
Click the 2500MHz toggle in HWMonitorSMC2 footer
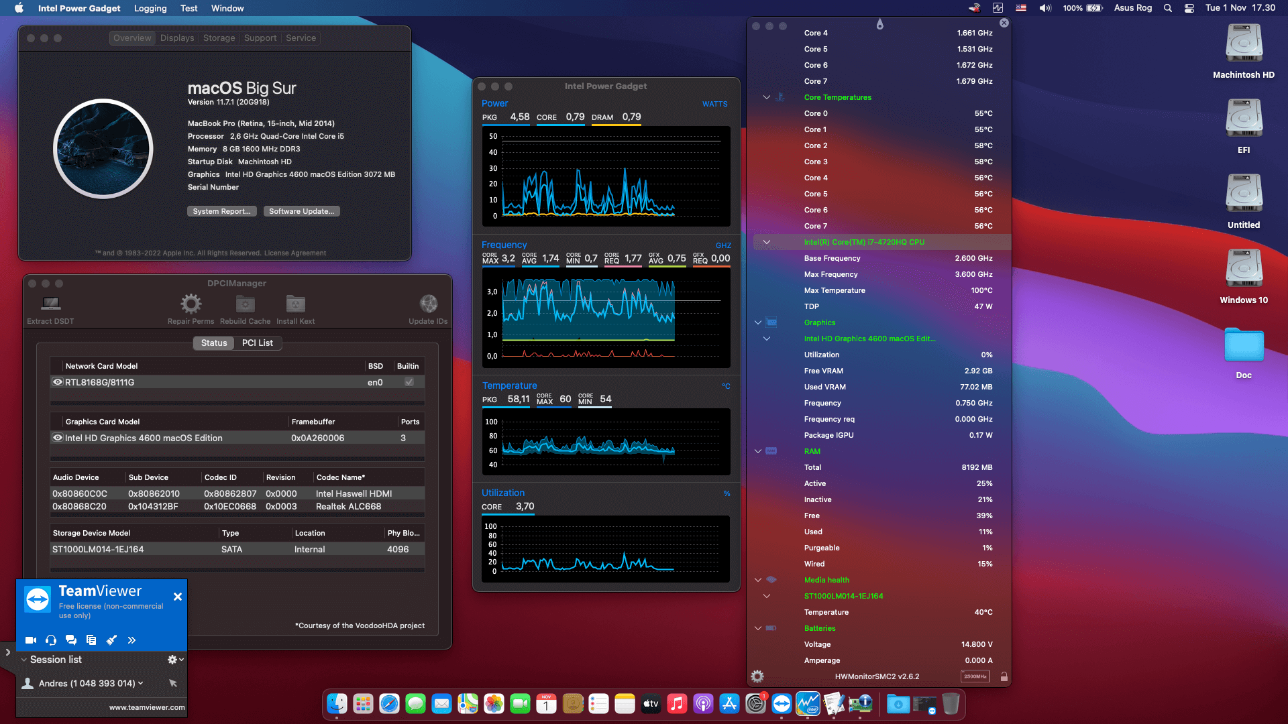pyautogui.click(x=975, y=676)
